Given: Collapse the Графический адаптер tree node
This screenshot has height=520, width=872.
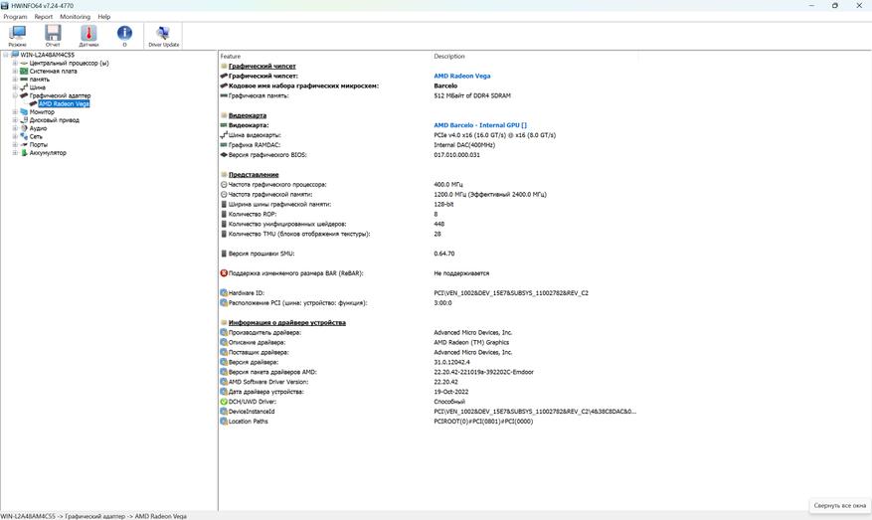Looking at the screenshot, I should point(15,95).
